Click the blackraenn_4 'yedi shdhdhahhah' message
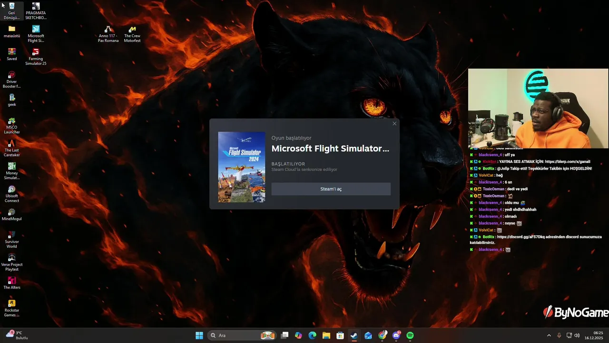 click(503, 210)
